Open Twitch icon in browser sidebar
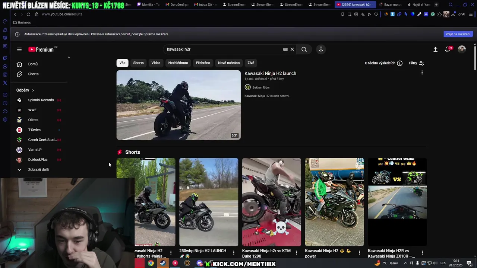 coord(5,58)
